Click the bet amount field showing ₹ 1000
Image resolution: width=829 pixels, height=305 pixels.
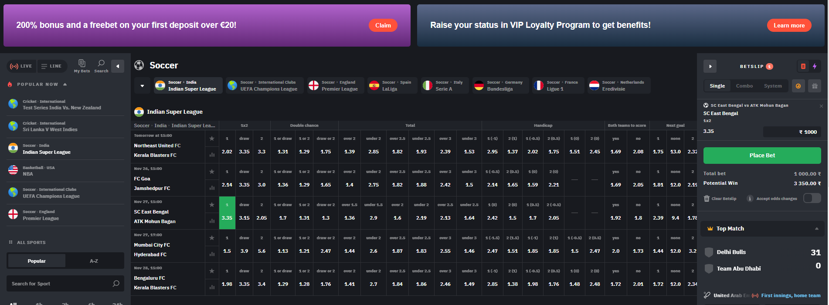[x=792, y=132]
